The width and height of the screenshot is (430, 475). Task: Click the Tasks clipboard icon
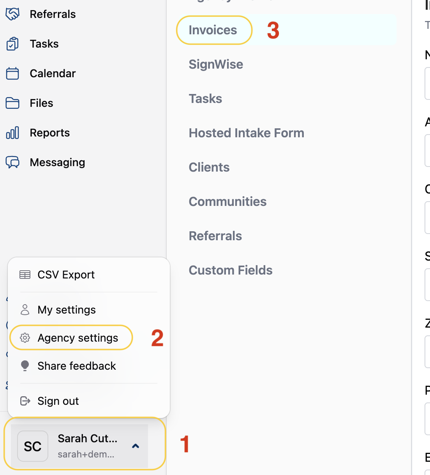pos(12,44)
